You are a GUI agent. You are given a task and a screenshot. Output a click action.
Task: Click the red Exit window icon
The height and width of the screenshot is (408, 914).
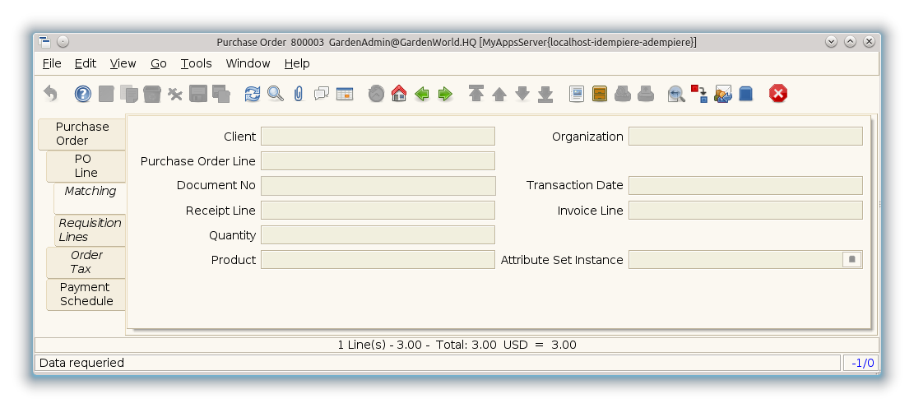(x=777, y=94)
